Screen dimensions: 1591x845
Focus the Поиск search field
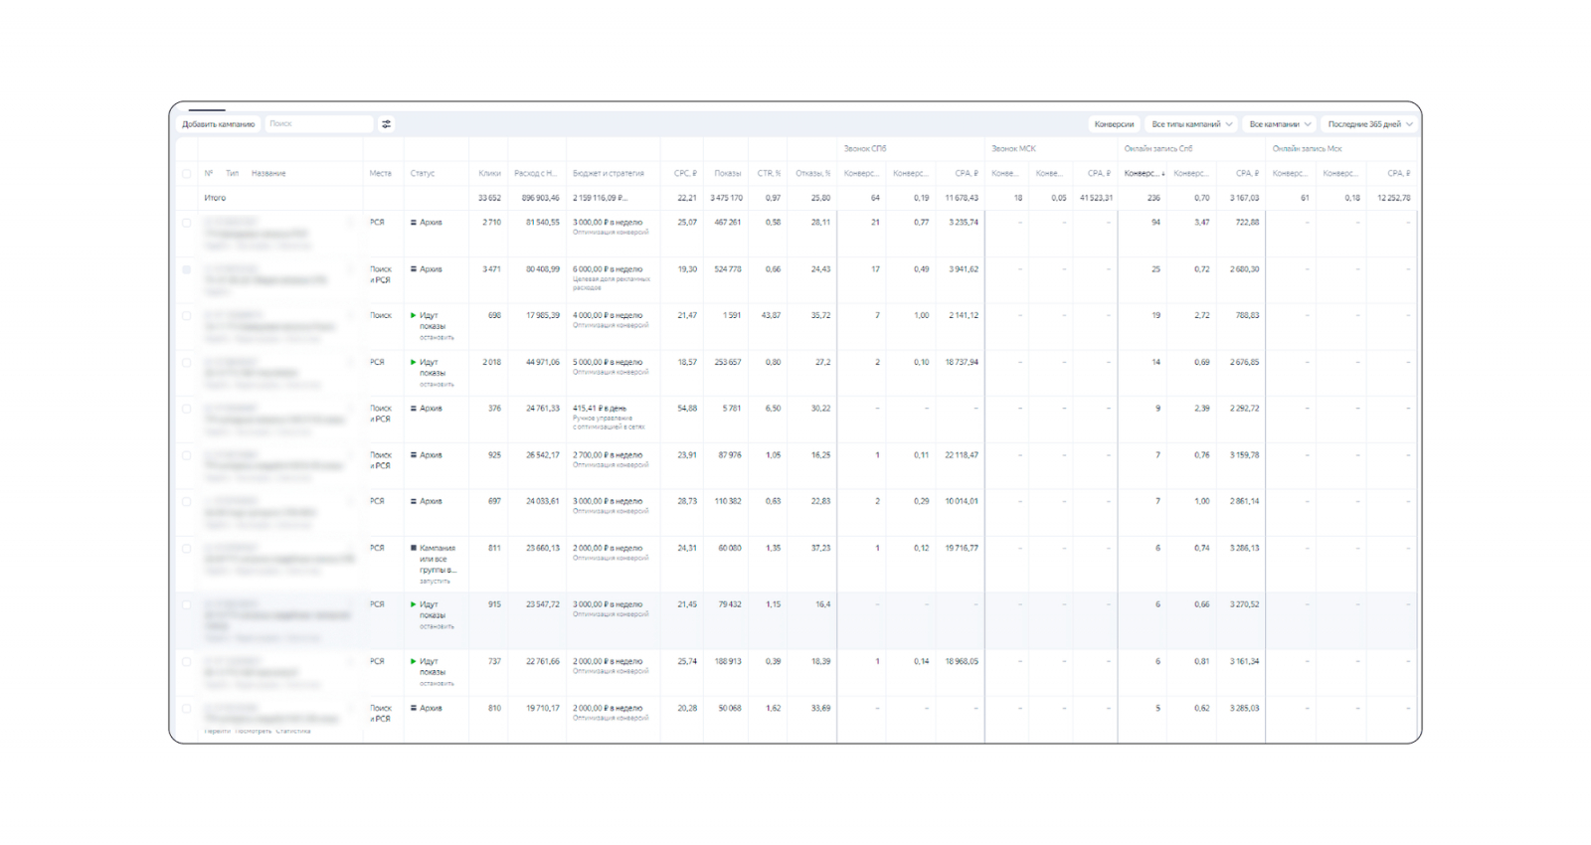pos(318,124)
